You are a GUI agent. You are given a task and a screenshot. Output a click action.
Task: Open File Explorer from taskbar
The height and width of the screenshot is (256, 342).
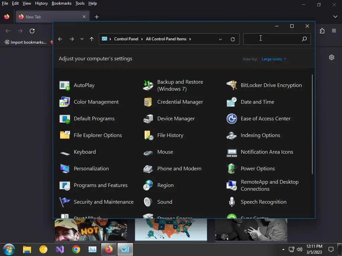pos(27,249)
